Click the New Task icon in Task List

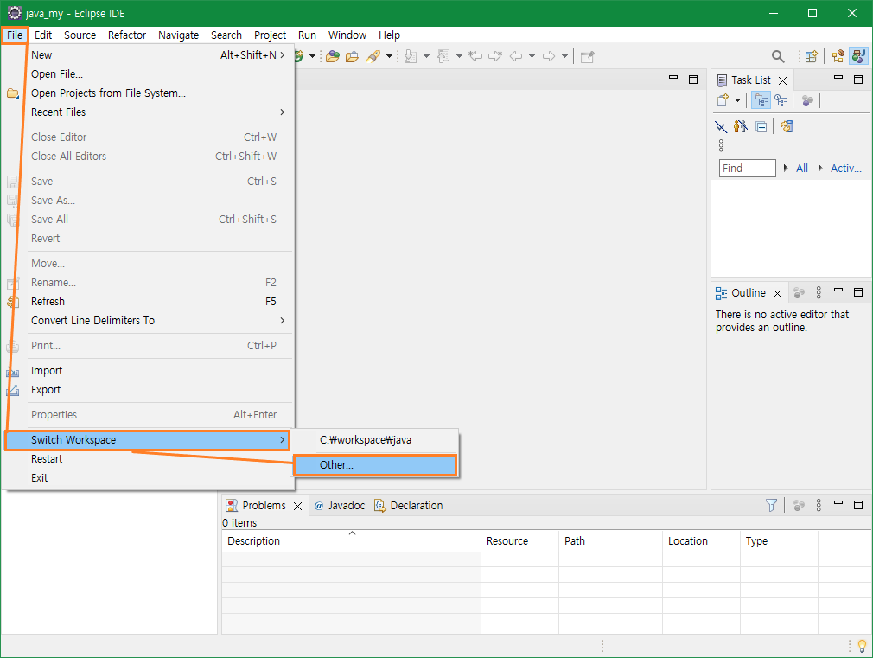tap(723, 101)
